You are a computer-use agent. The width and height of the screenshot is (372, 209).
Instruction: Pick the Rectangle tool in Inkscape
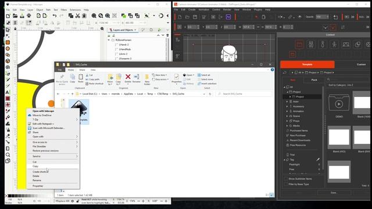click(x=8, y=42)
